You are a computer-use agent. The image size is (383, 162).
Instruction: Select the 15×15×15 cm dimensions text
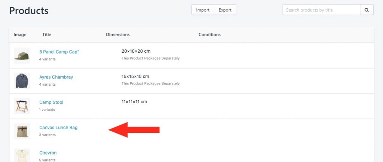tap(135, 76)
